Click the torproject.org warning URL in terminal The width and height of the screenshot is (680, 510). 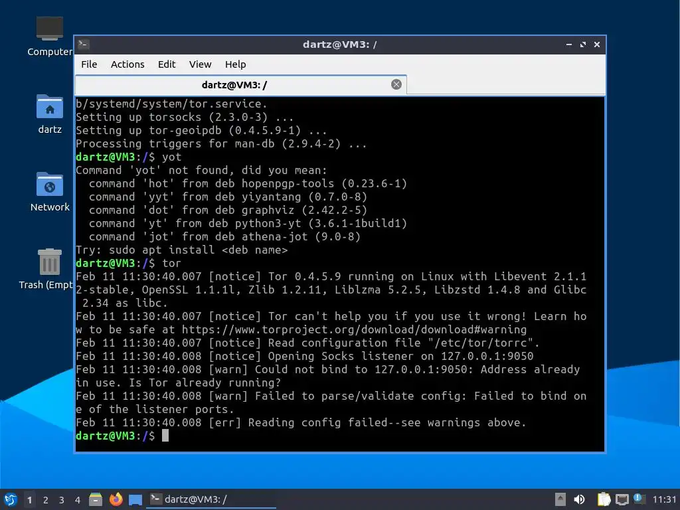click(x=354, y=329)
